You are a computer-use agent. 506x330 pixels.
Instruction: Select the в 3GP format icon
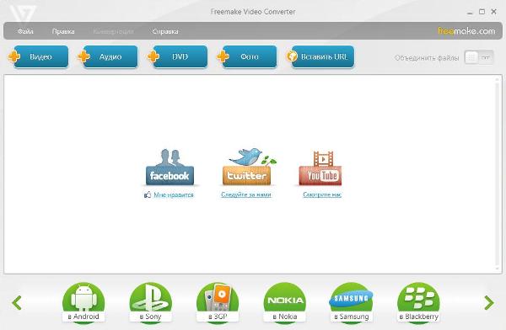218,302
